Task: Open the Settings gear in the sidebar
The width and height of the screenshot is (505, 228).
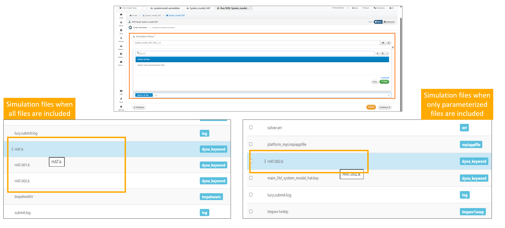Action: point(121,107)
